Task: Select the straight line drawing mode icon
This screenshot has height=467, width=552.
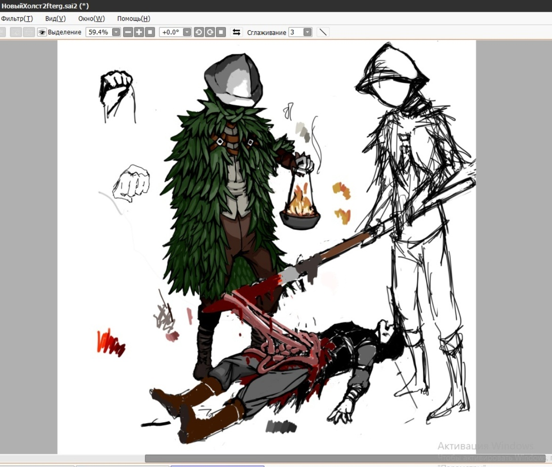Action: pyautogui.click(x=323, y=32)
